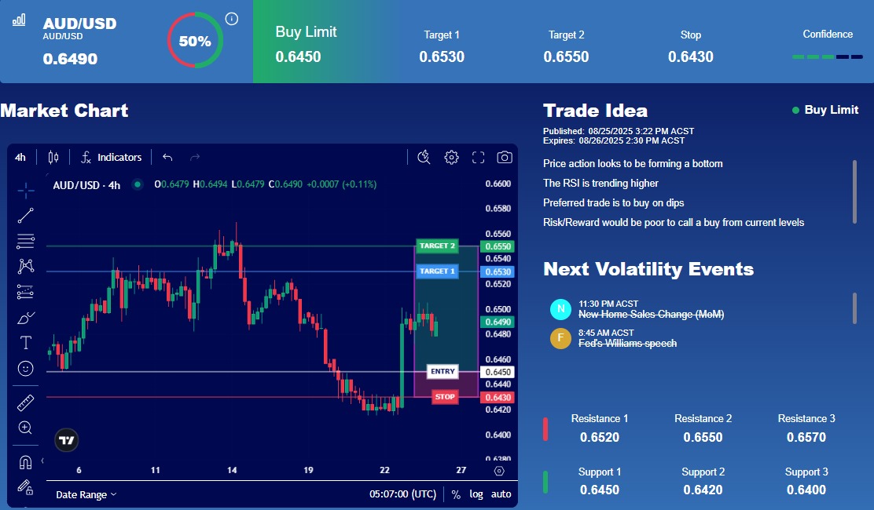Open the Indicators menu
Screen dimensions: 874x510
[x=111, y=157]
